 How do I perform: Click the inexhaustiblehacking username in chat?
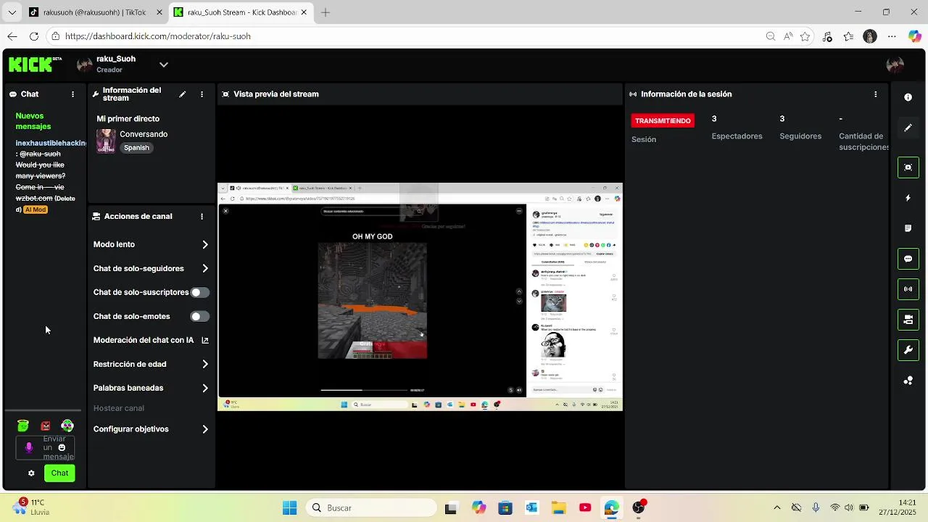(x=51, y=143)
